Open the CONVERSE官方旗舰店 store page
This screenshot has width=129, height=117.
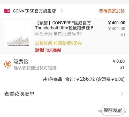click(34, 11)
